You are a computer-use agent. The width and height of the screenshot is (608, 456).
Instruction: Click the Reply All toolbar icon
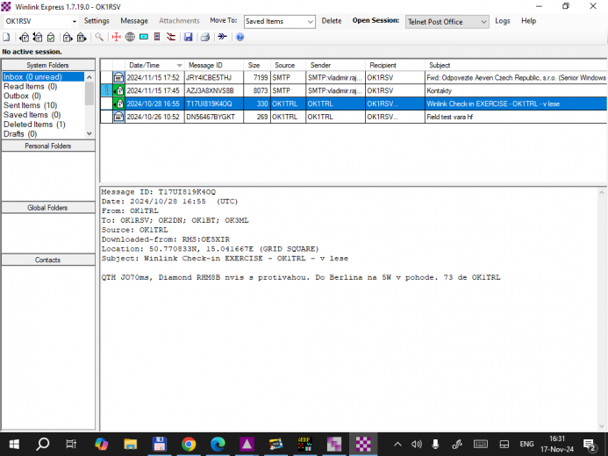(38, 37)
